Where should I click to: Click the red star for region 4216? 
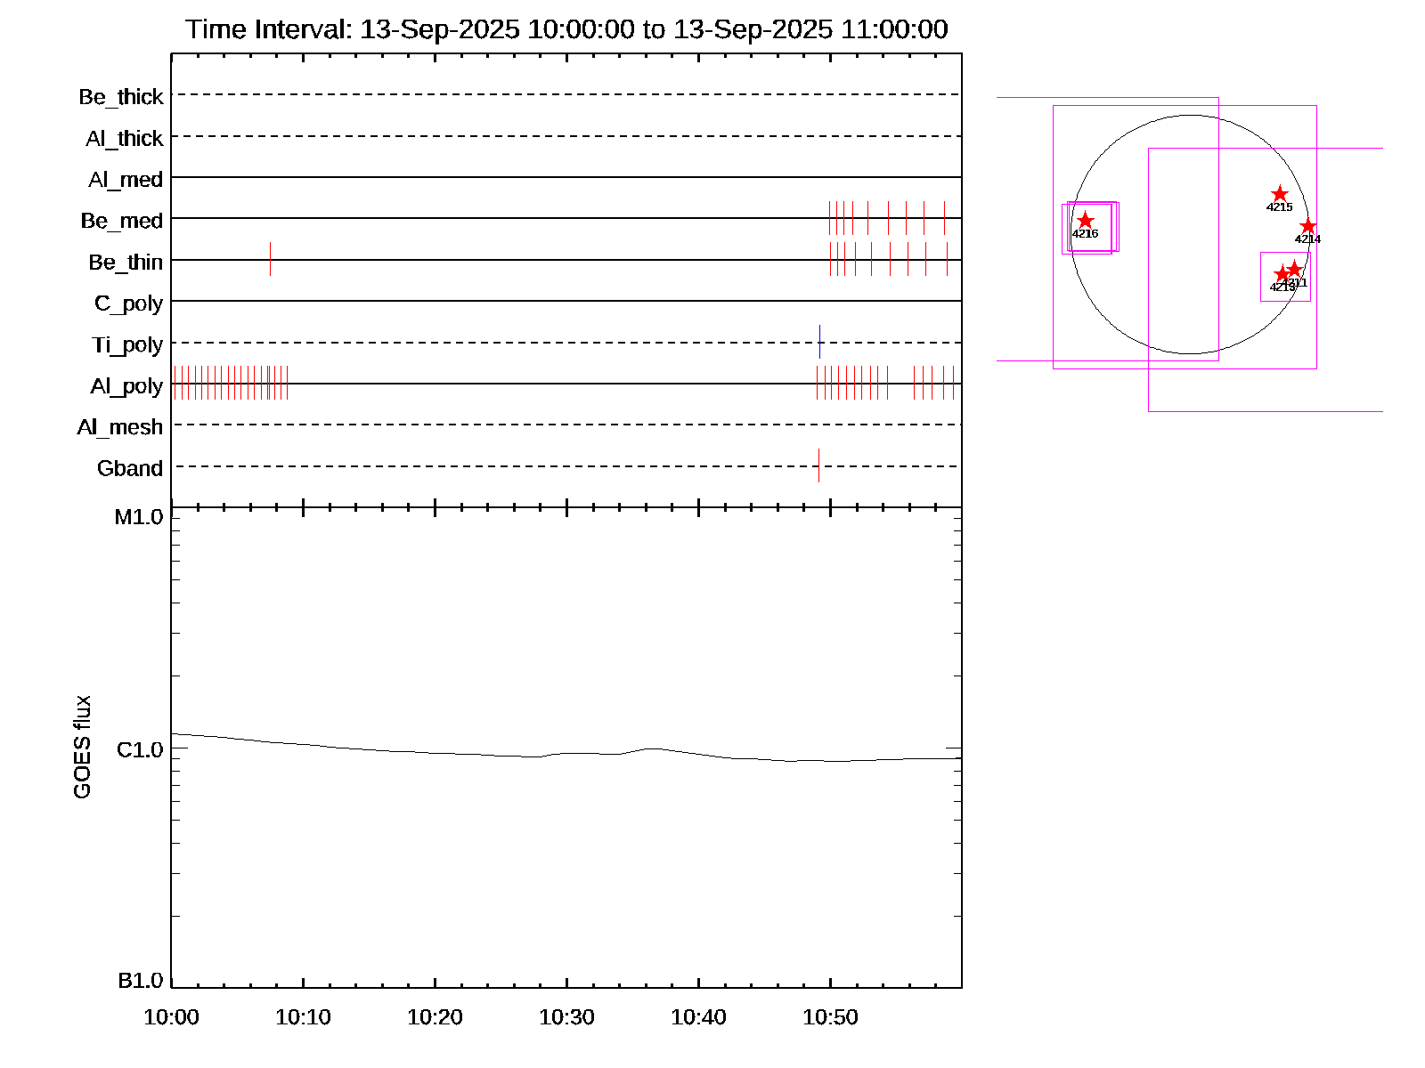pos(1085,220)
